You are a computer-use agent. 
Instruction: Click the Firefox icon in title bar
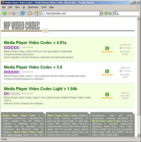pyautogui.click(x=3, y=2)
